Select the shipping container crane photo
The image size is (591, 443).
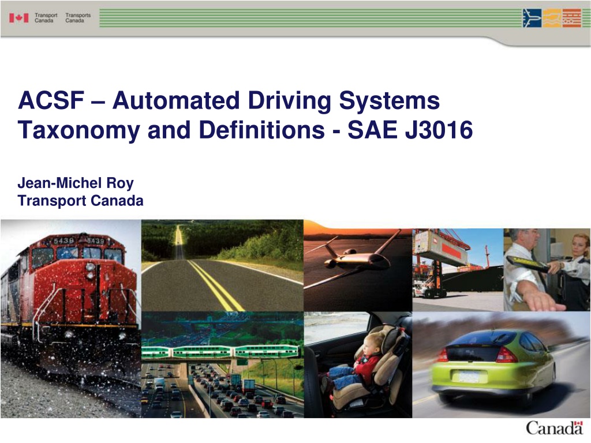click(x=458, y=270)
